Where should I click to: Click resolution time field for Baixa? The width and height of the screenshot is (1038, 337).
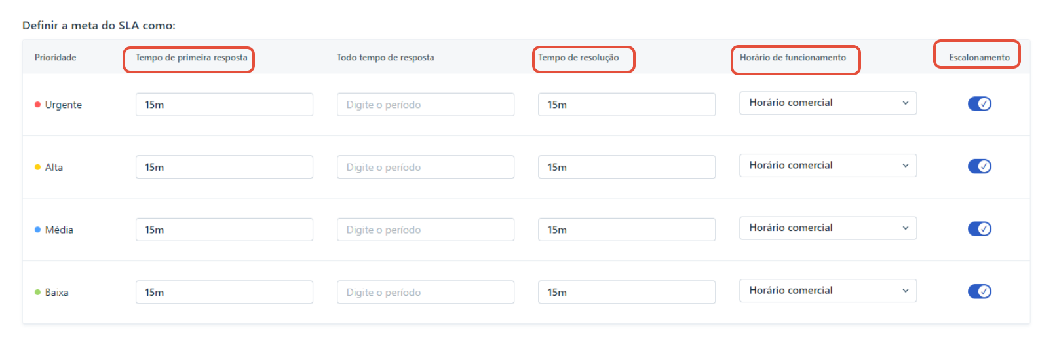pos(626,292)
